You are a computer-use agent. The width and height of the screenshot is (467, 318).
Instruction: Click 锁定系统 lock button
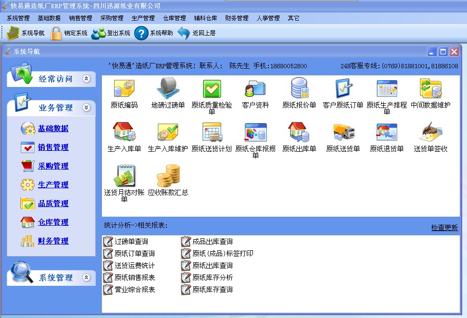point(68,33)
